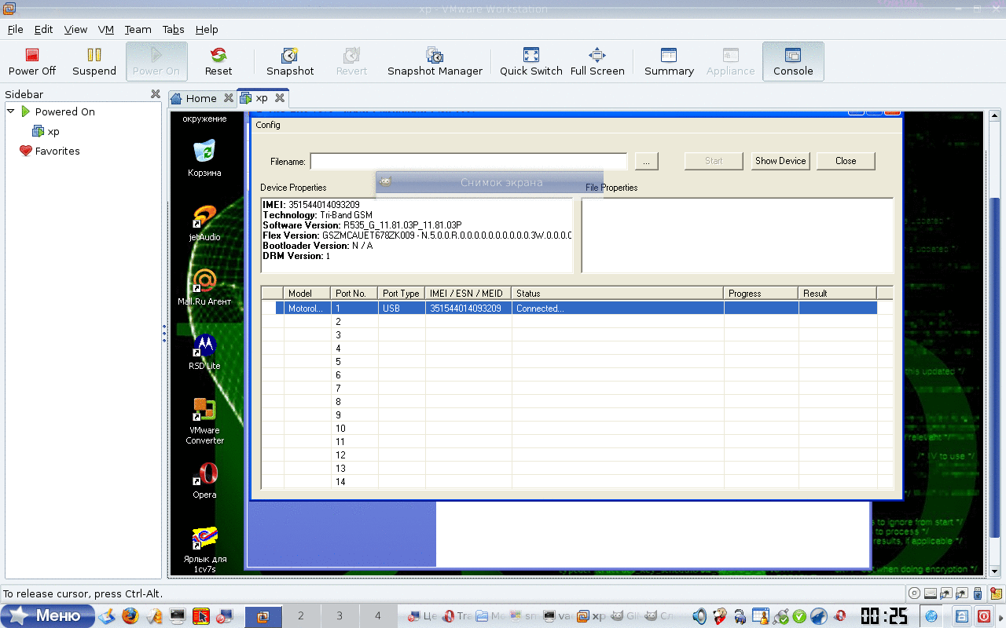Select the xp tab
1006x628 pixels.
[x=262, y=98]
